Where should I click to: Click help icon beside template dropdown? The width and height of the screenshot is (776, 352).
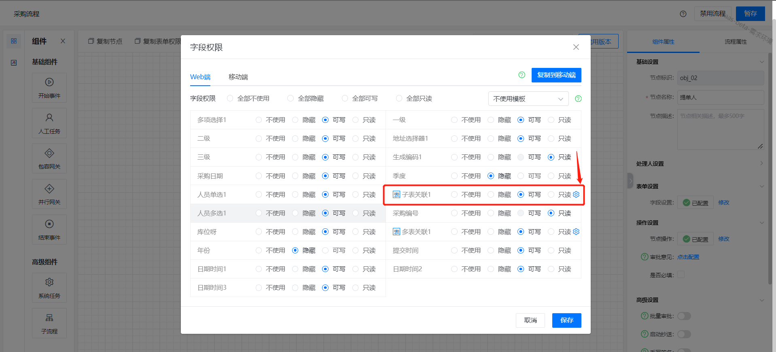578,99
